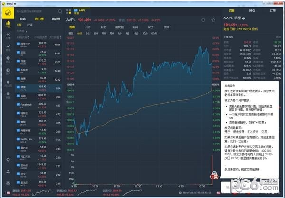Select the 周K chart period
285x198 pixels.
pos(104,34)
